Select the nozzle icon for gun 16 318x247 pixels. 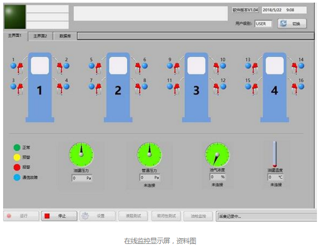click(x=294, y=87)
